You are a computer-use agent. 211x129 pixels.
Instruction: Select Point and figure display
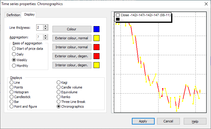[x=12, y=106]
